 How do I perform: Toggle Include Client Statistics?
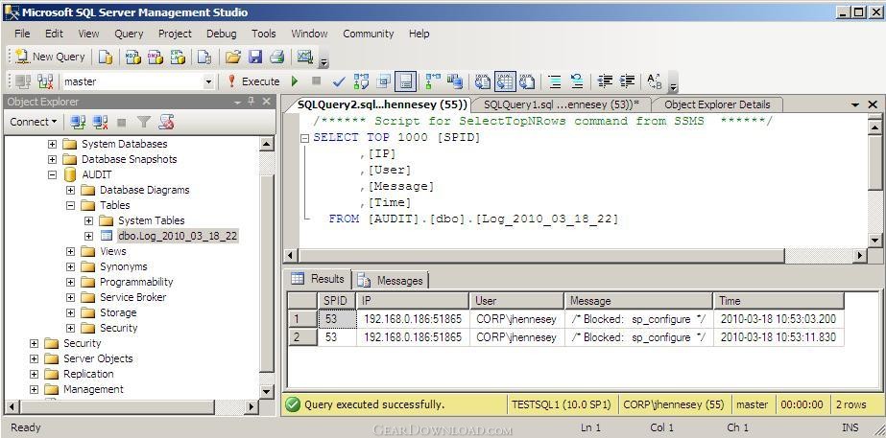[x=455, y=81]
